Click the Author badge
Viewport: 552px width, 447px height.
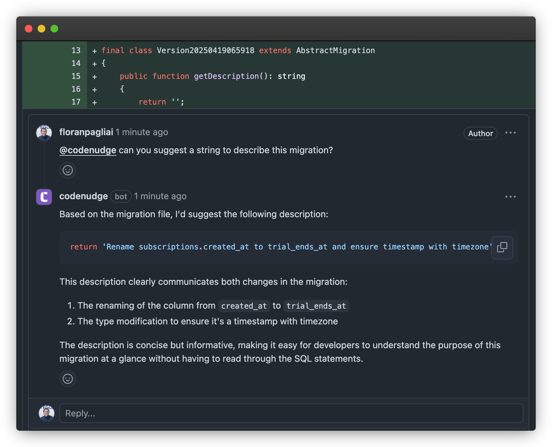[480, 133]
